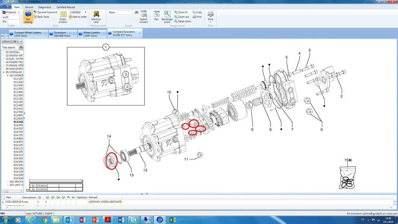Close the Compact Excavators EC20B tab
This screenshot has width=398, height=224.
(x=140, y=33)
